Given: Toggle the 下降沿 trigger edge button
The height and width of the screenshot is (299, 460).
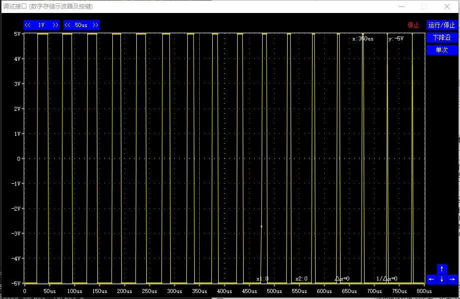Looking at the screenshot, I should coord(442,37).
